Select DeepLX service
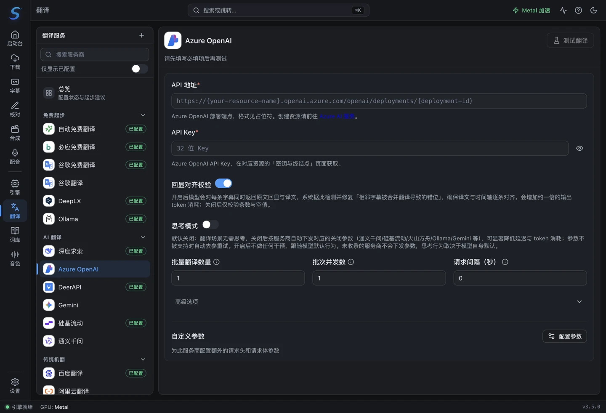 coord(95,201)
